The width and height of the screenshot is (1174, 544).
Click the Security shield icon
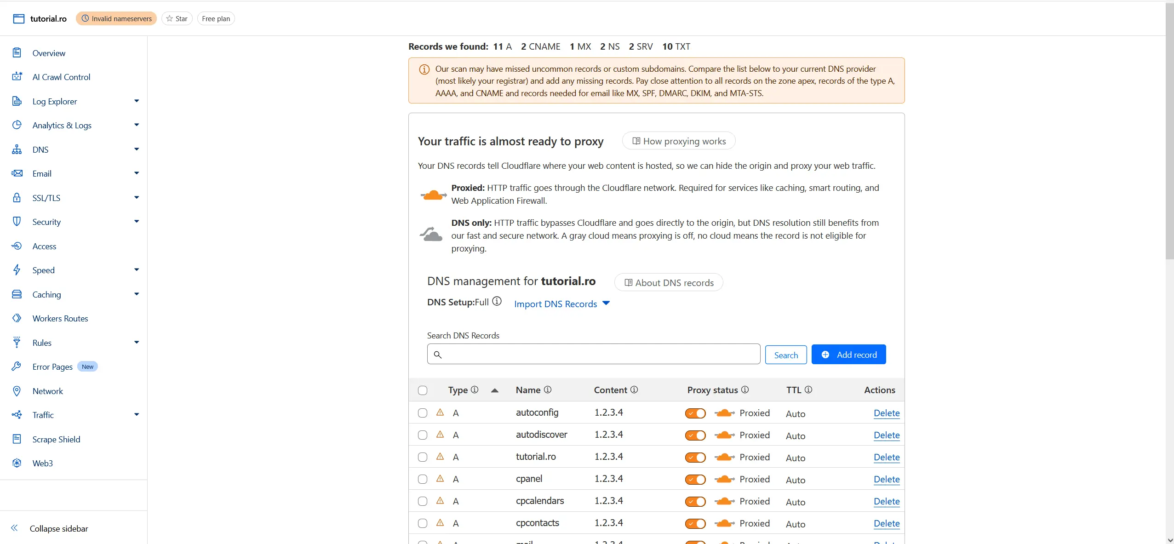tap(17, 222)
